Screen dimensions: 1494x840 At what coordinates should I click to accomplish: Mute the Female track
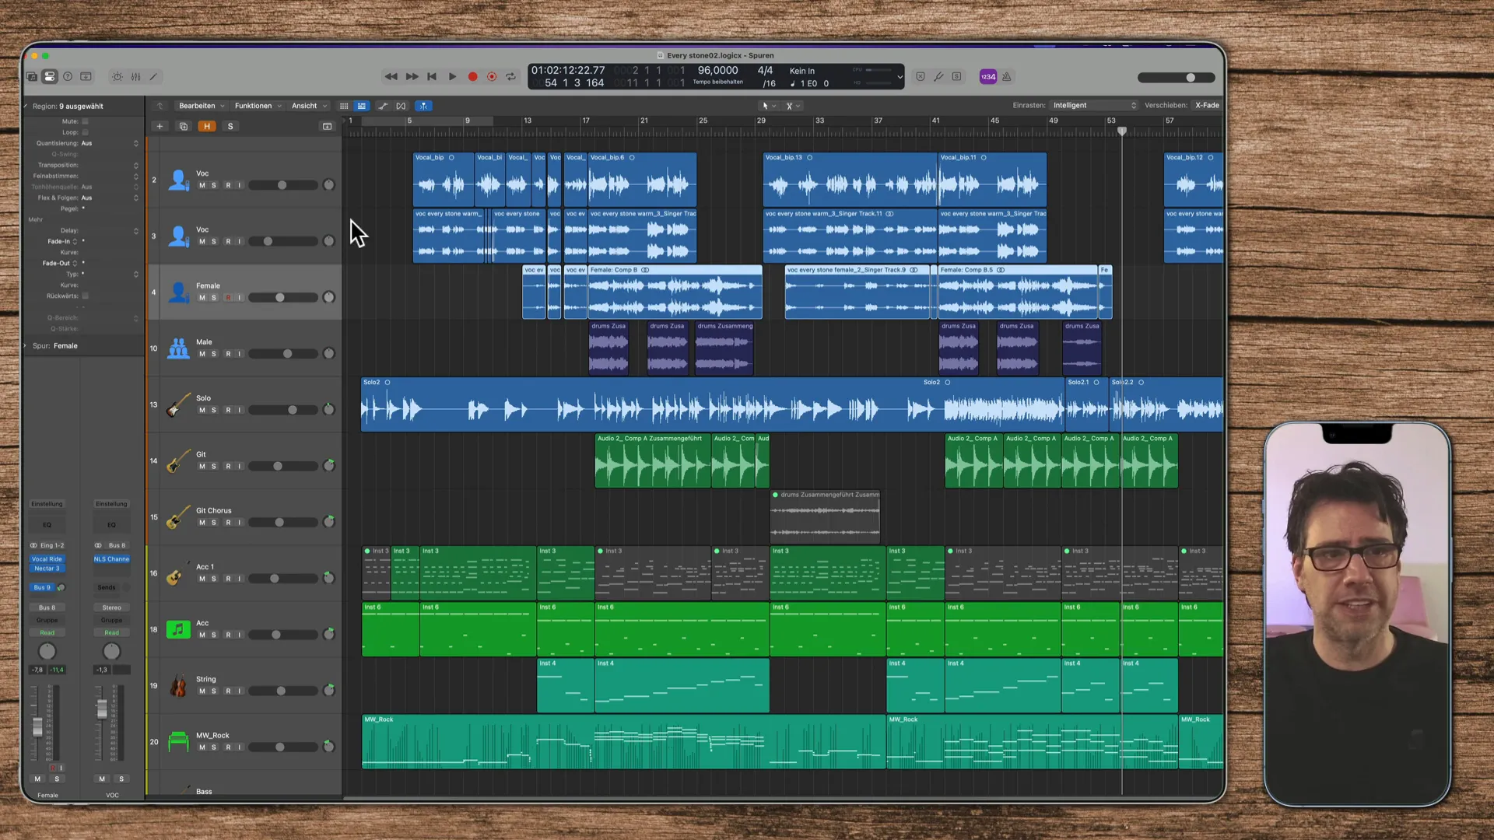[202, 298]
